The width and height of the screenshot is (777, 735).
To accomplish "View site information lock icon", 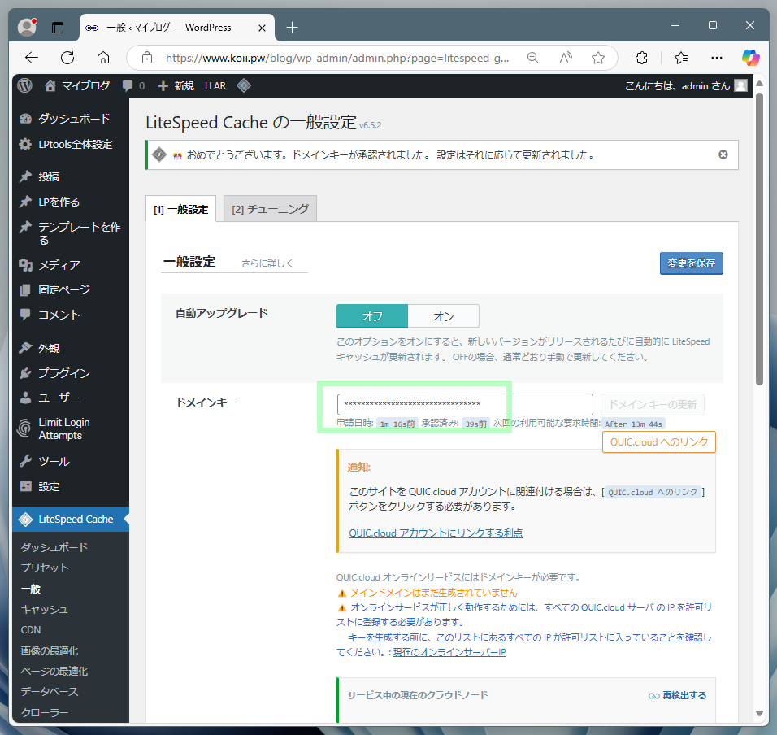I will click(147, 58).
